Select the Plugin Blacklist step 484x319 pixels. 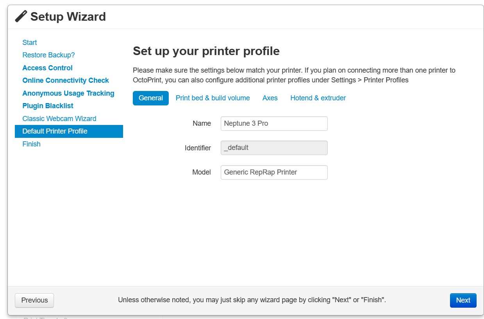(48, 106)
